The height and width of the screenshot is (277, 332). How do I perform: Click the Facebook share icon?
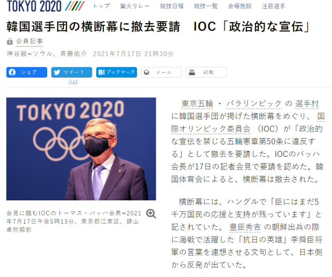pyautogui.click(x=12, y=72)
